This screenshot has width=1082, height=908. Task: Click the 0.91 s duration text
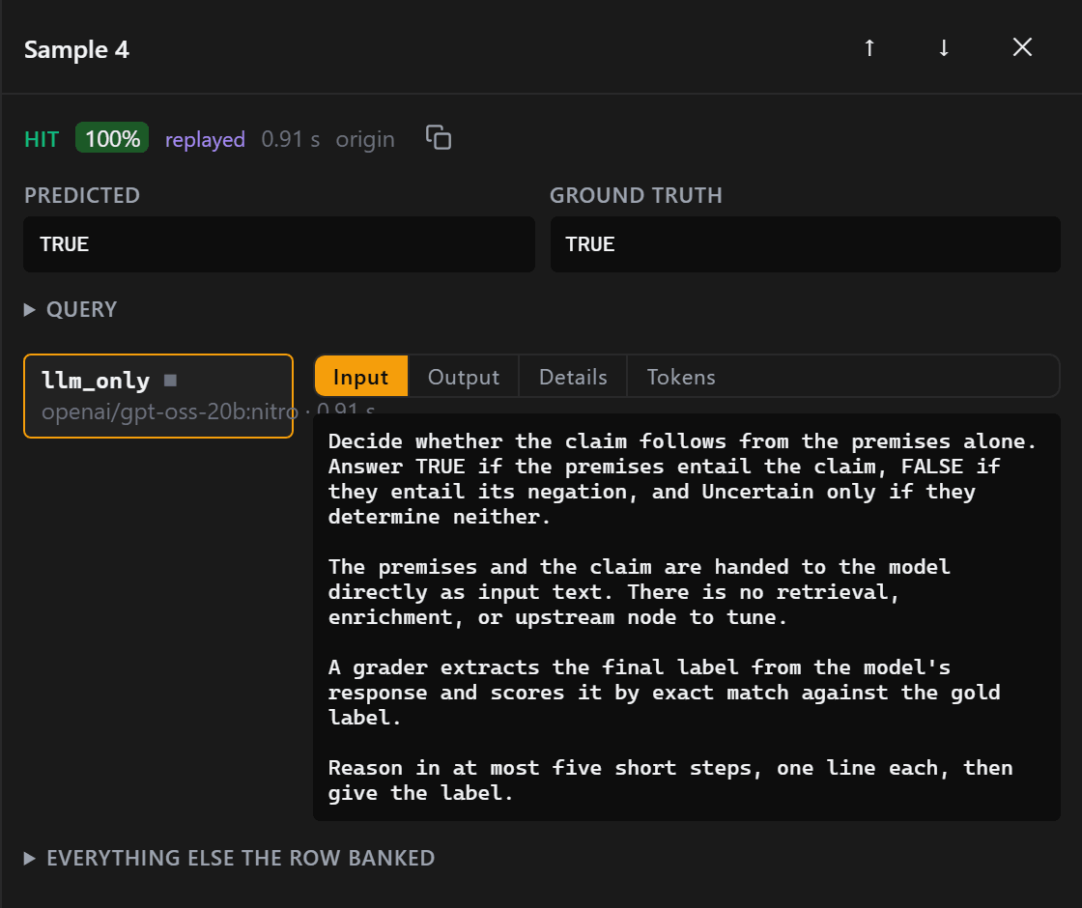click(x=291, y=139)
